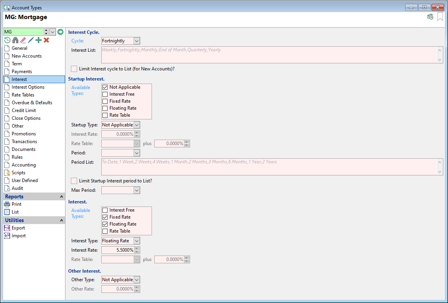The image size is (448, 303).
Task: Click the printer icon next to Print
Action: (x=7, y=204)
